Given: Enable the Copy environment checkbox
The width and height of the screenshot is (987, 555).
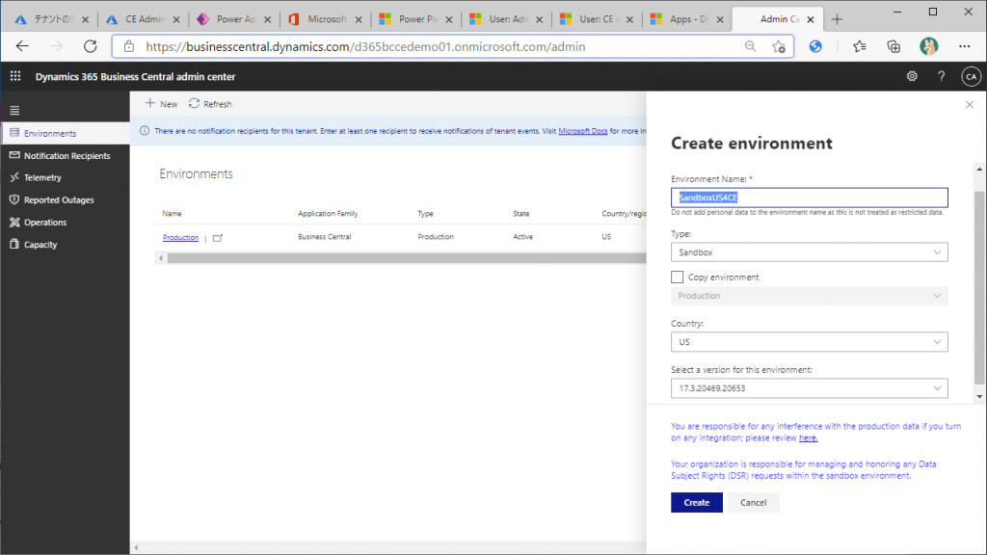Looking at the screenshot, I should point(677,277).
